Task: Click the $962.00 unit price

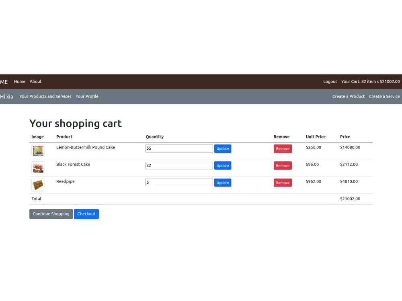Action: coord(313,181)
